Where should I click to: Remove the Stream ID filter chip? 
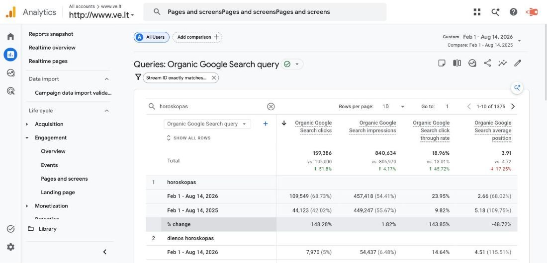pyautogui.click(x=214, y=78)
